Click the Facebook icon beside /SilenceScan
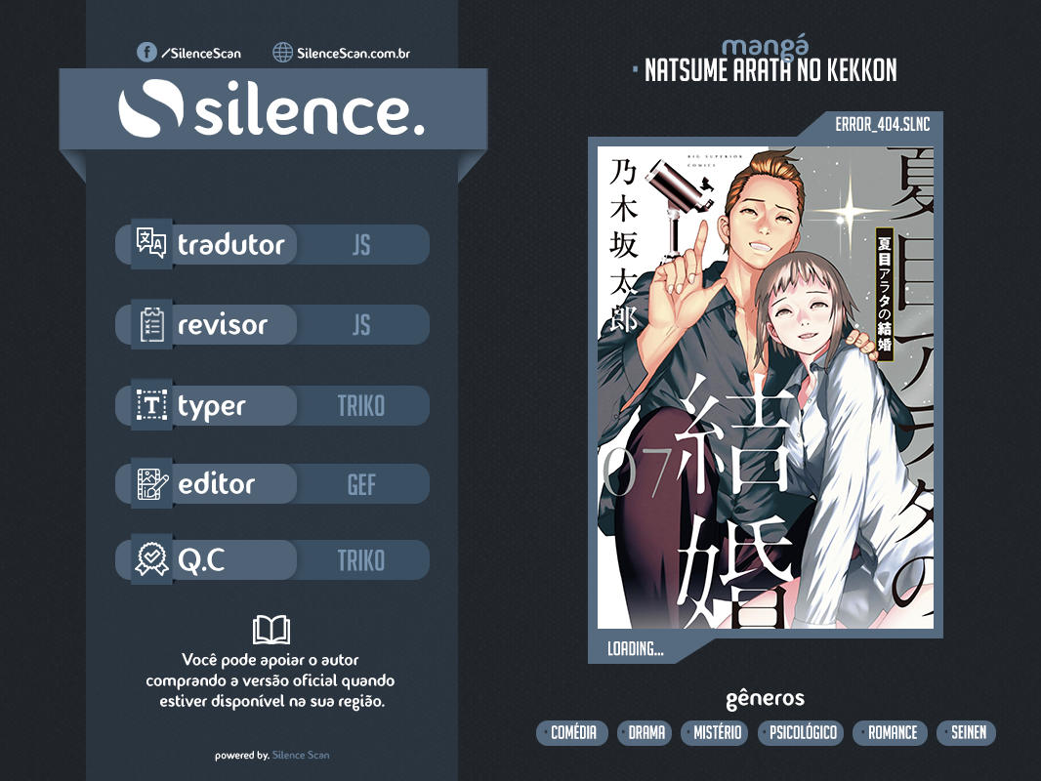 [146, 53]
